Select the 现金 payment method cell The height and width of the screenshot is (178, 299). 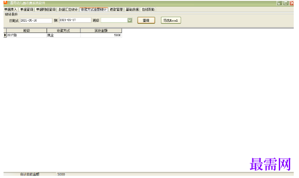[x=63, y=35]
